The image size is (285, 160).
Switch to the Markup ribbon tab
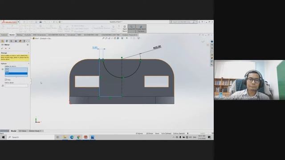pos(20,35)
